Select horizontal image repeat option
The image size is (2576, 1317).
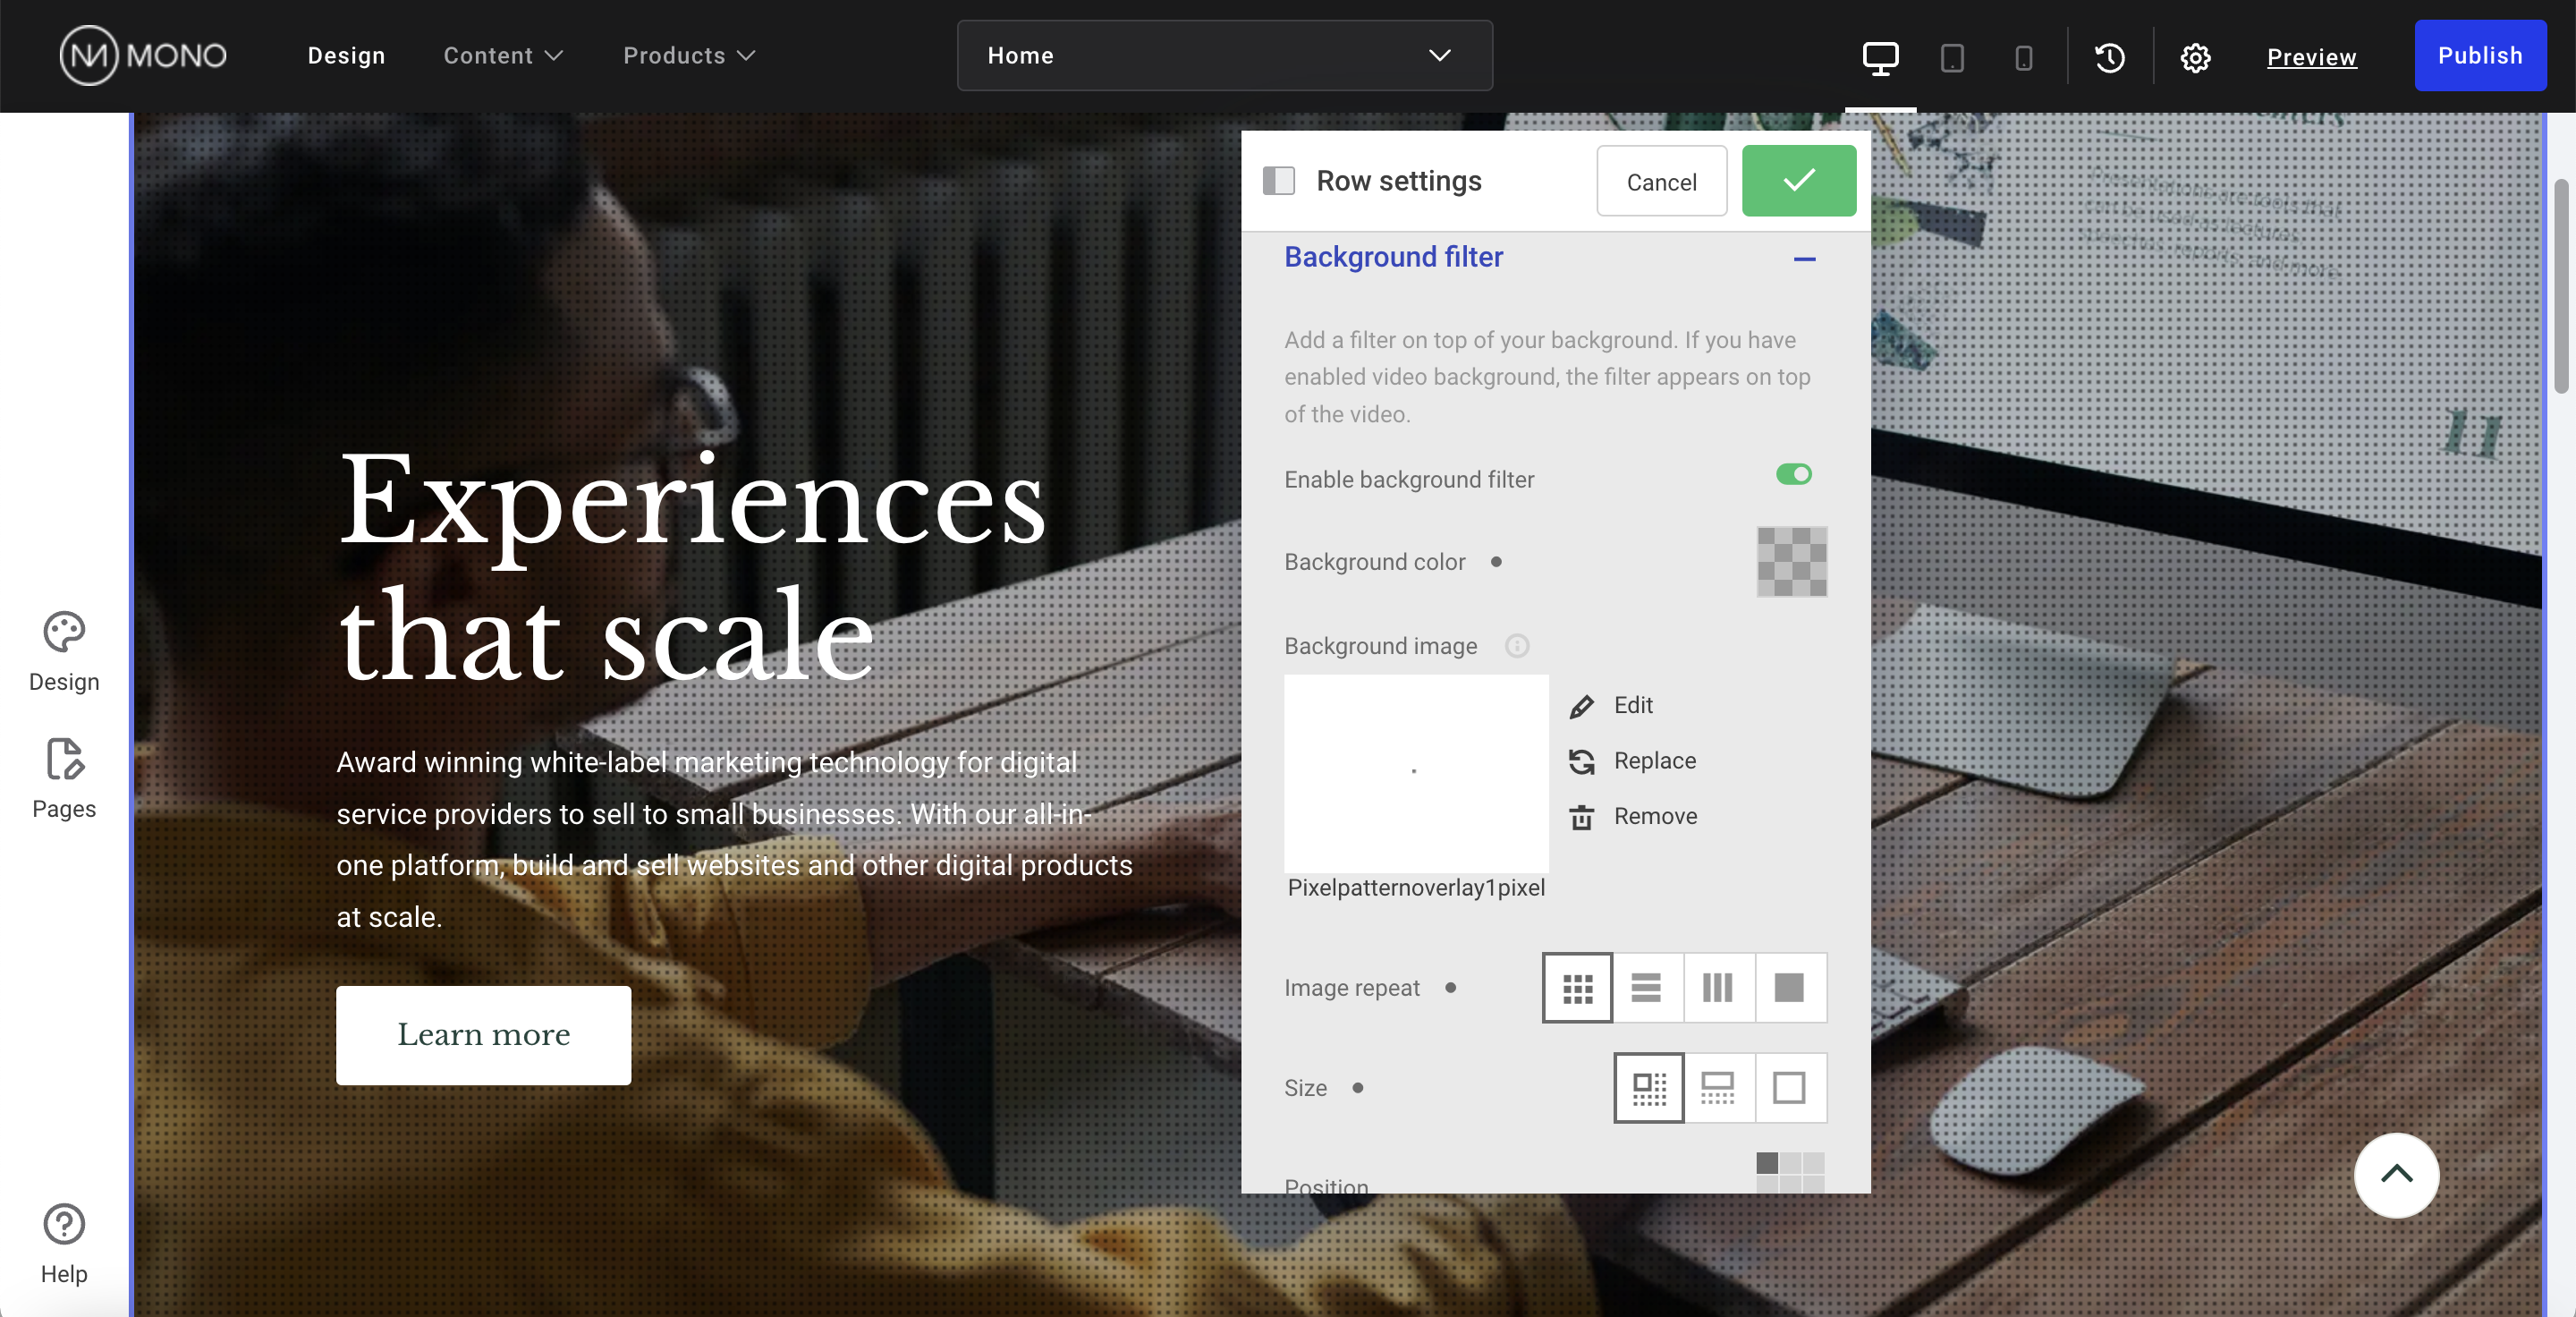point(1646,987)
